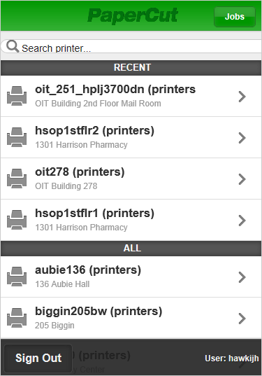The height and width of the screenshot is (376, 262).
Task: Open chevron arrow for hsop1stflr1 printer
Action: pyautogui.click(x=242, y=221)
